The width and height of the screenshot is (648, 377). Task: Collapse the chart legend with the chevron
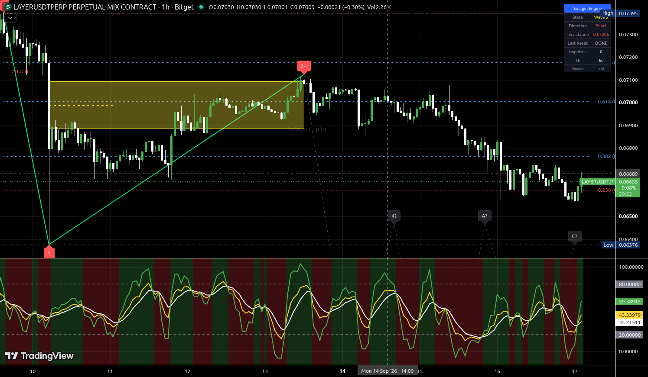click(10, 18)
